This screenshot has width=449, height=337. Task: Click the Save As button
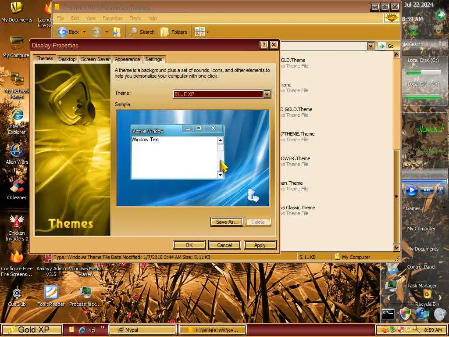(x=227, y=222)
